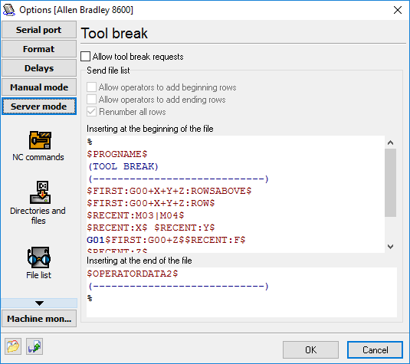
Task: Click scroll up arrow of beginning text box
Action: click(x=390, y=143)
